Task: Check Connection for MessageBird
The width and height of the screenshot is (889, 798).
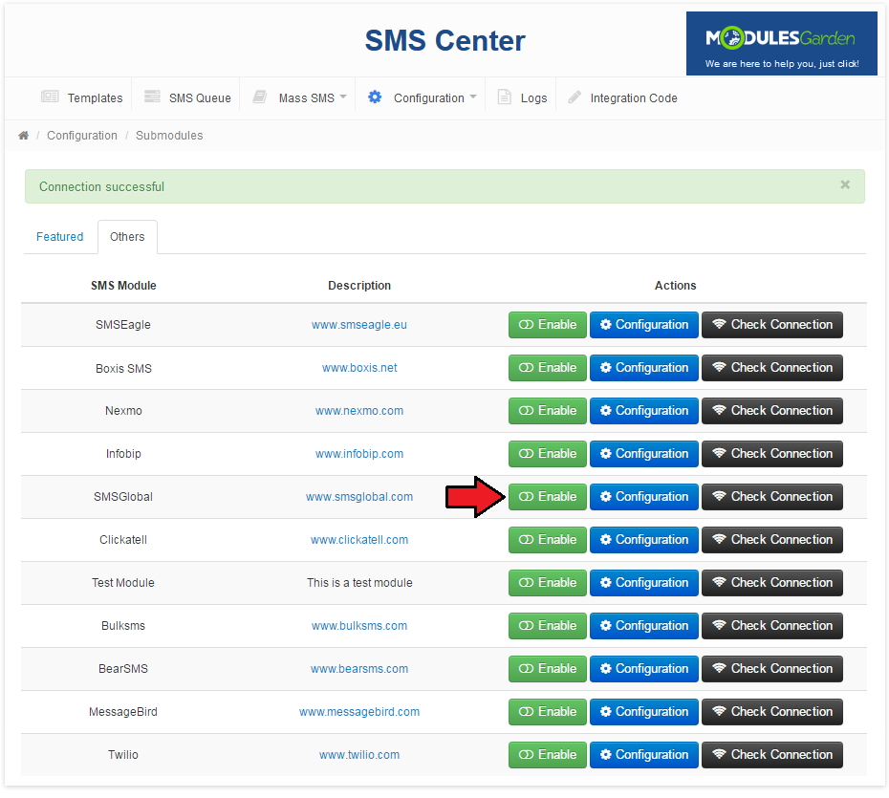Action: click(x=772, y=712)
